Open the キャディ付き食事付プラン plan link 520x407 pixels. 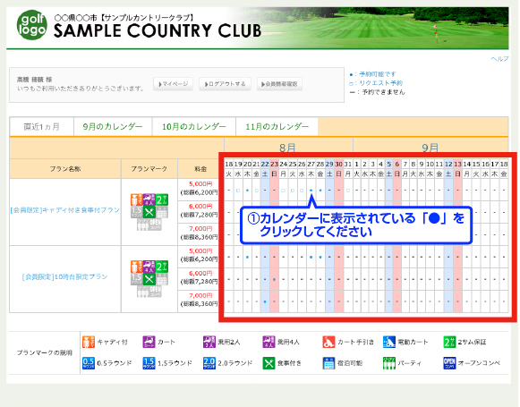pyautogui.click(x=65, y=210)
